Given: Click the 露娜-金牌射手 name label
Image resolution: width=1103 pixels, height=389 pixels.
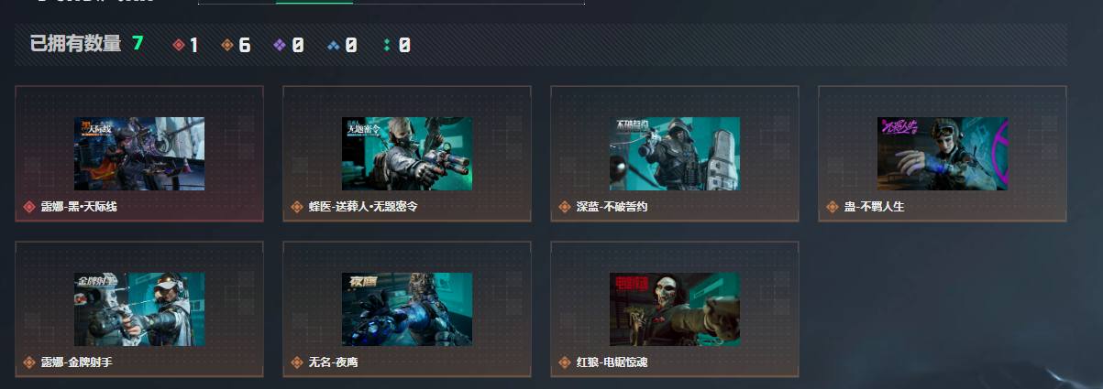Looking at the screenshot, I should click(77, 362).
